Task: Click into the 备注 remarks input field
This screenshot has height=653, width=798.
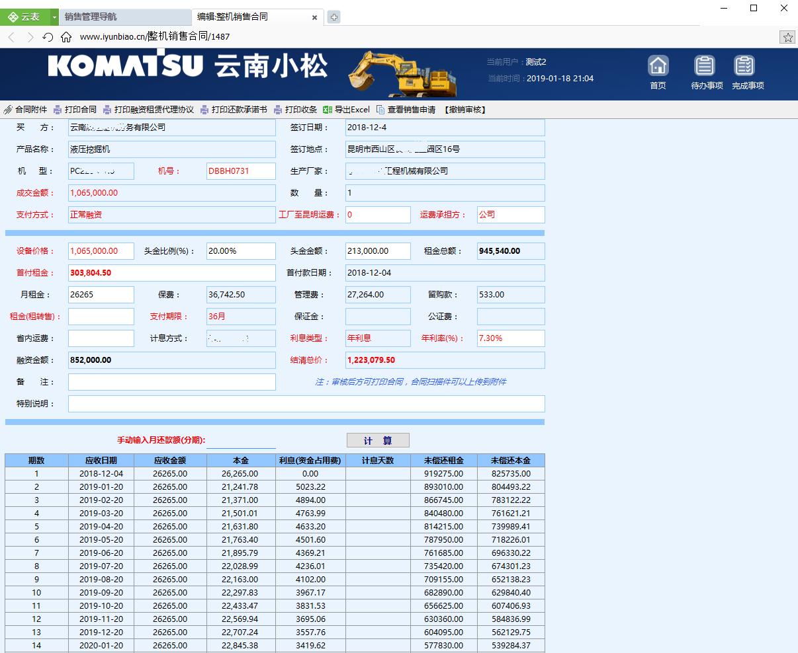Action: (171, 382)
